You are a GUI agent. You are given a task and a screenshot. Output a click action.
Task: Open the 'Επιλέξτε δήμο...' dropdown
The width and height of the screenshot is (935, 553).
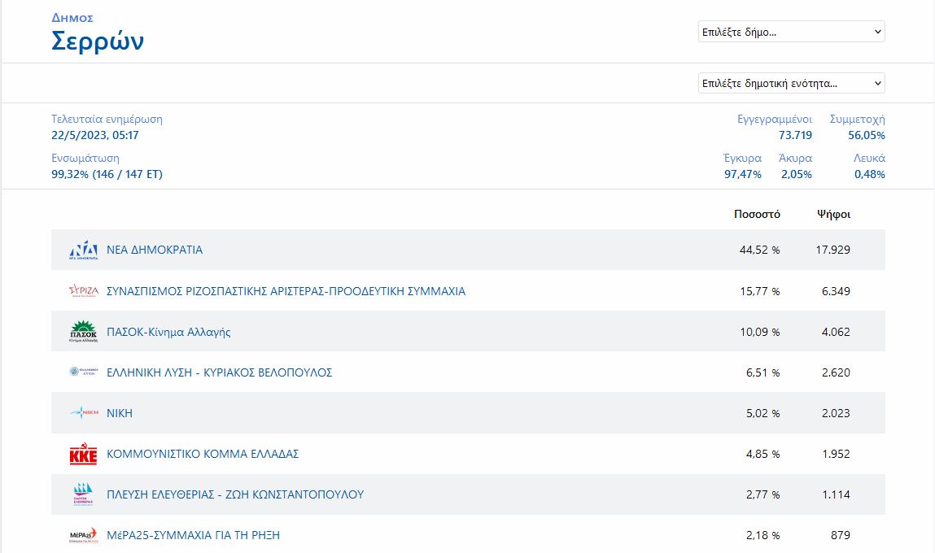(x=791, y=32)
